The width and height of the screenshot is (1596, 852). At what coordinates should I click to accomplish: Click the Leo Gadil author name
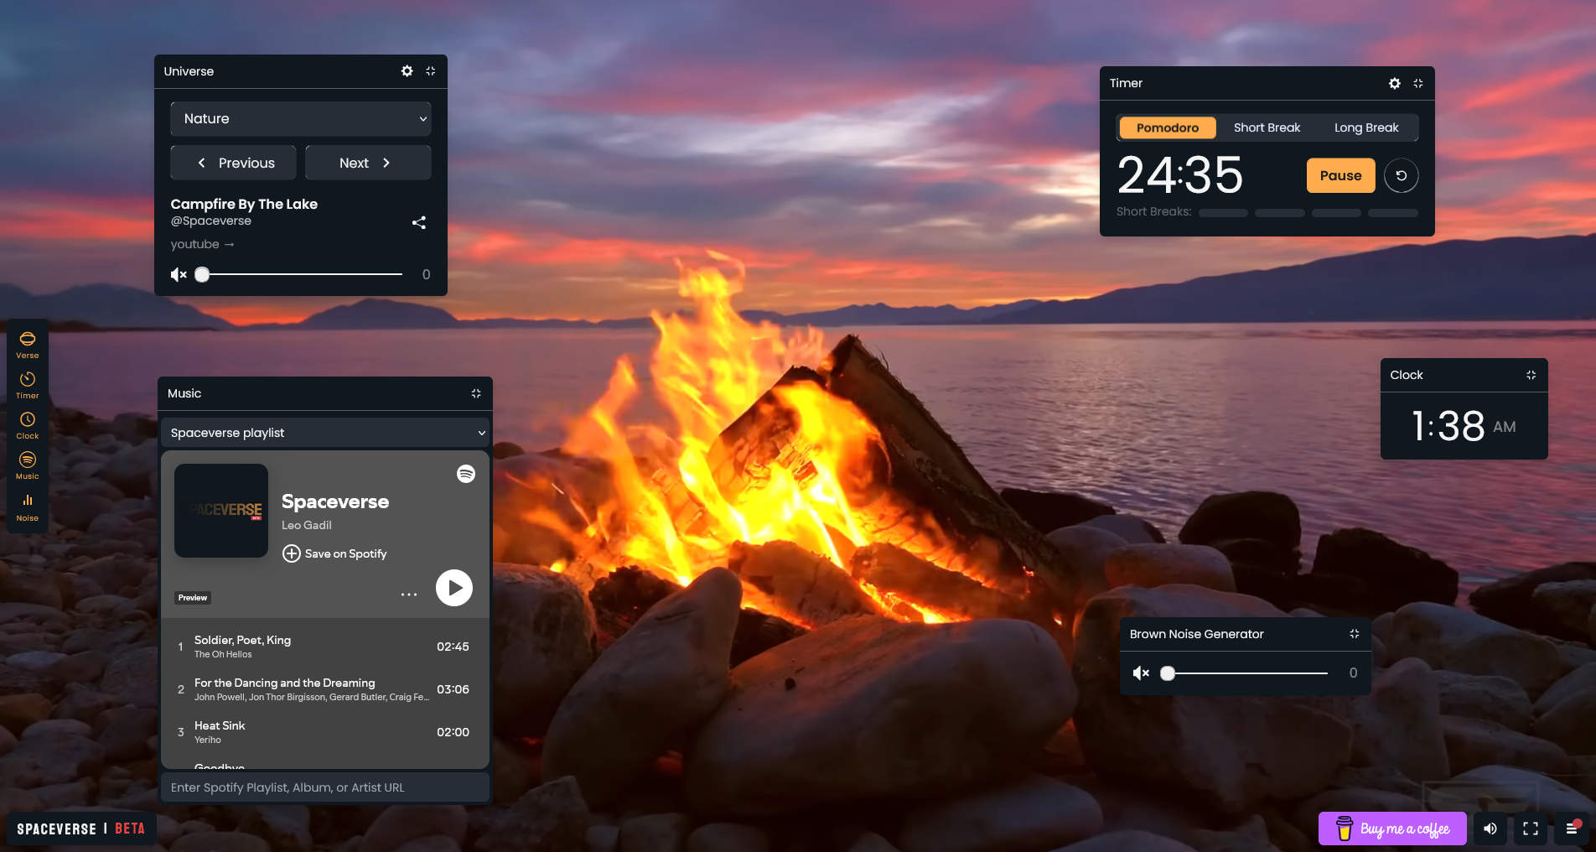pos(307,525)
